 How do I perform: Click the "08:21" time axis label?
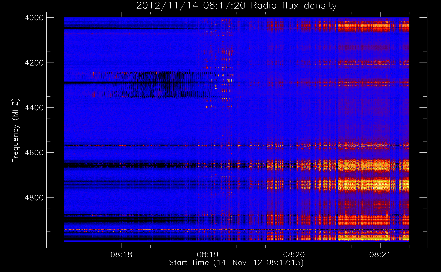coord(380,255)
